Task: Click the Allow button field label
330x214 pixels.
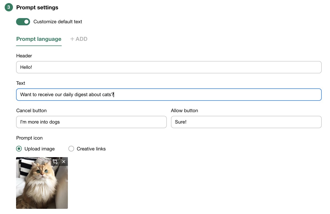Action: (x=184, y=111)
